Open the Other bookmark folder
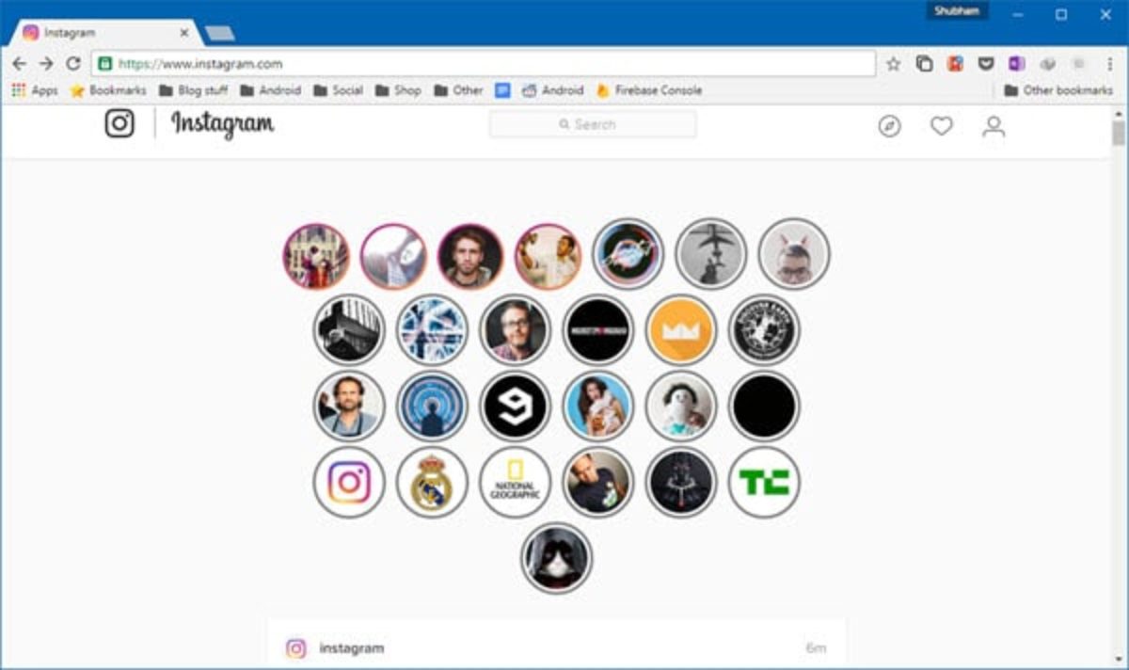Viewport: 1129px width, 670px height. click(x=459, y=90)
